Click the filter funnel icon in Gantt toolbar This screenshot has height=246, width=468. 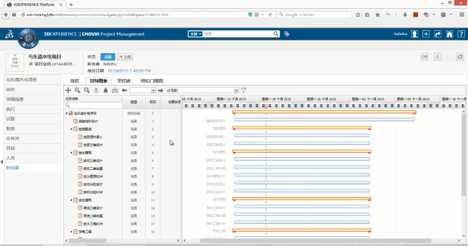(244, 90)
